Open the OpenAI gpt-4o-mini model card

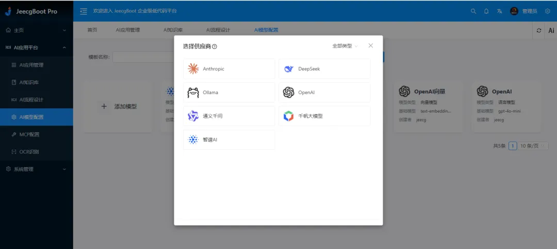(x=506, y=106)
